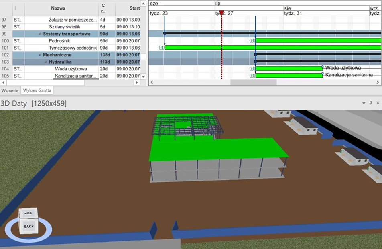This screenshot has width=382, height=249.
Task: Pin the 3D Daty panel
Action: click(371, 103)
